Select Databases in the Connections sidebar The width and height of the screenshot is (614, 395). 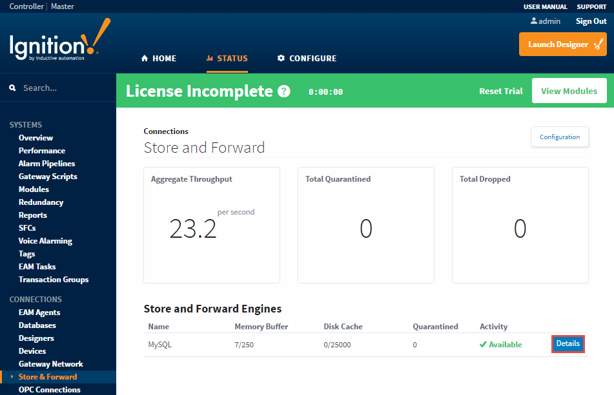pos(37,325)
